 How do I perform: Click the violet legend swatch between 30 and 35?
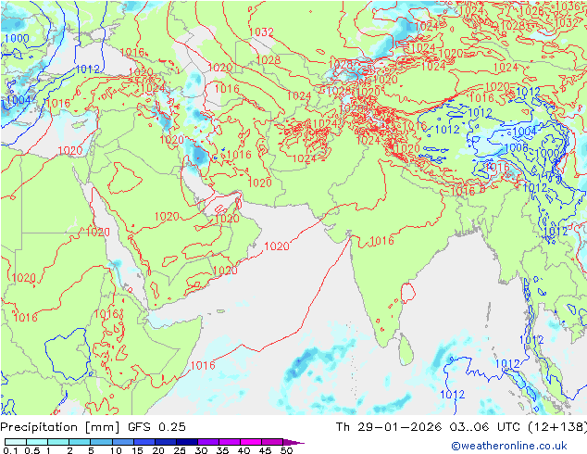point(208,442)
